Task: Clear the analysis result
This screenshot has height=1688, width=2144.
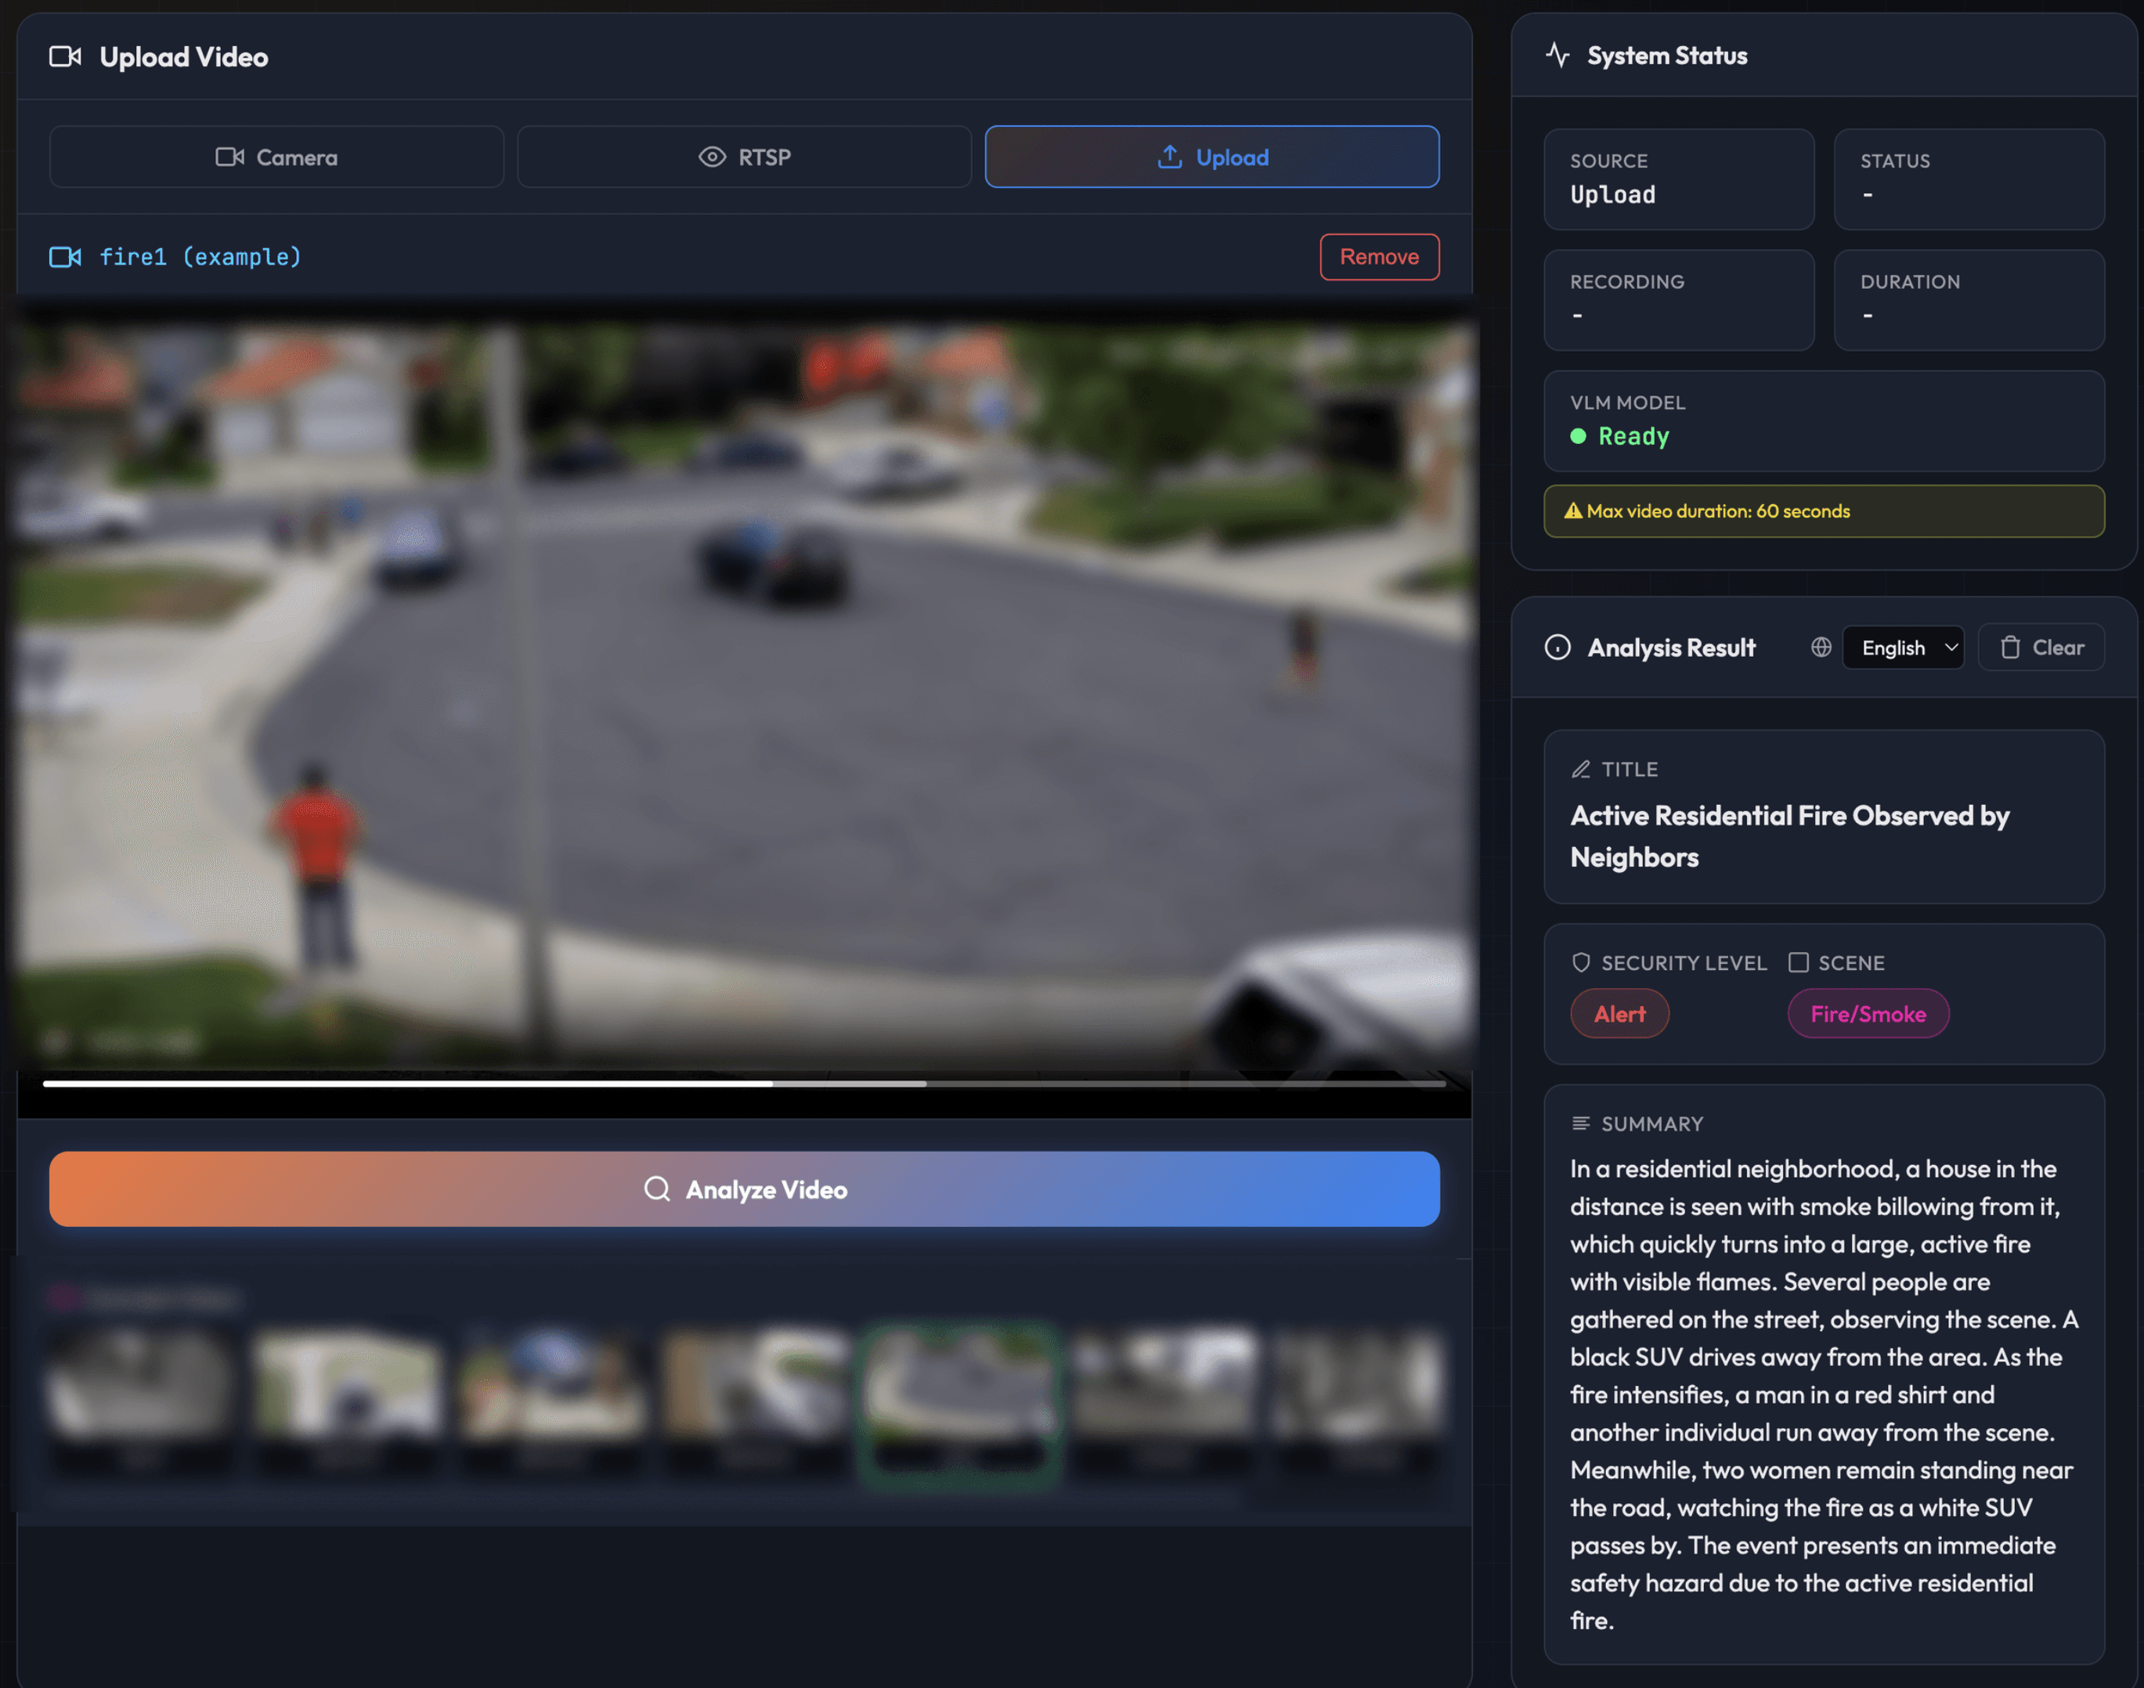Action: [x=2041, y=647]
